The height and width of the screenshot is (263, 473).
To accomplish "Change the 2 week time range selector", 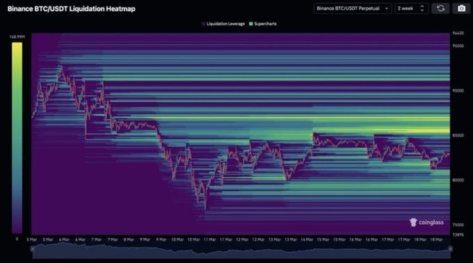I will 412,8.
